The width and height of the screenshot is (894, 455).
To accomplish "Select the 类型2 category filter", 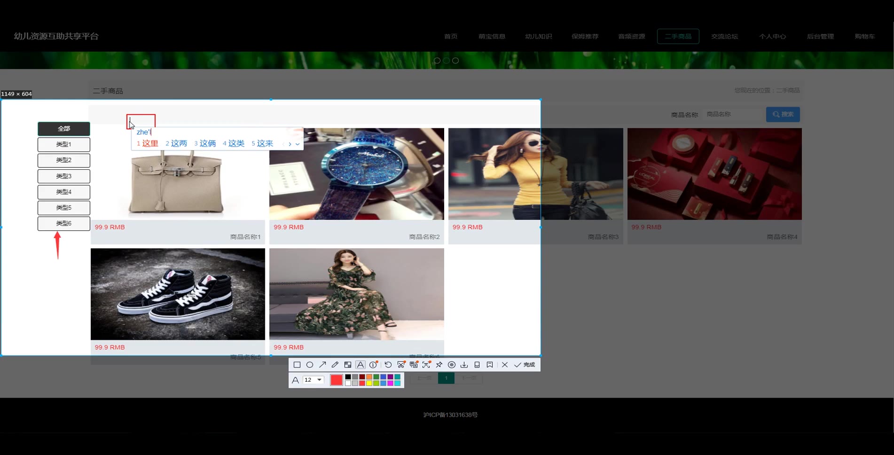I will [64, 160].
